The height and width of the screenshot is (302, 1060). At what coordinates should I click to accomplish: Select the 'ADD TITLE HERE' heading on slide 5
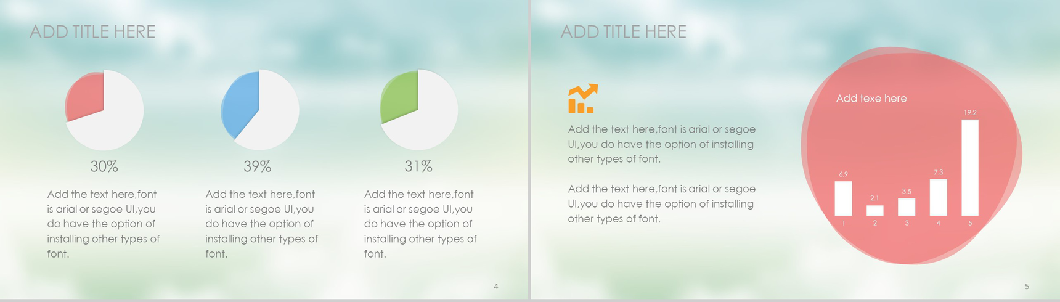tap(623, 31)
